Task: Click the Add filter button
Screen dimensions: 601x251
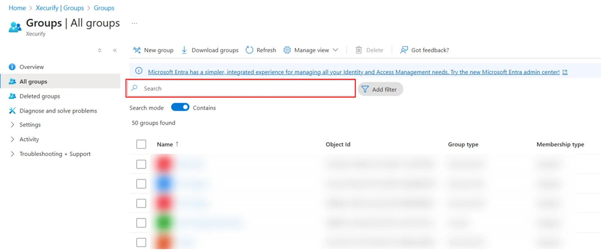Action: click(380, 89)
